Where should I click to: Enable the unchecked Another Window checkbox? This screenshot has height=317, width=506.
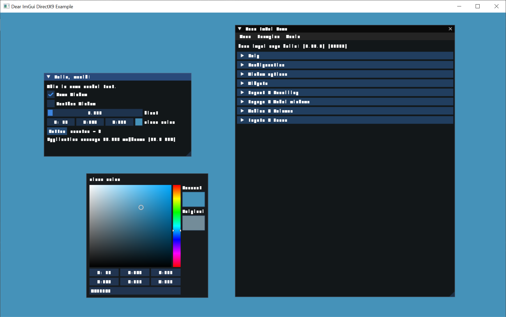[51, 104]
